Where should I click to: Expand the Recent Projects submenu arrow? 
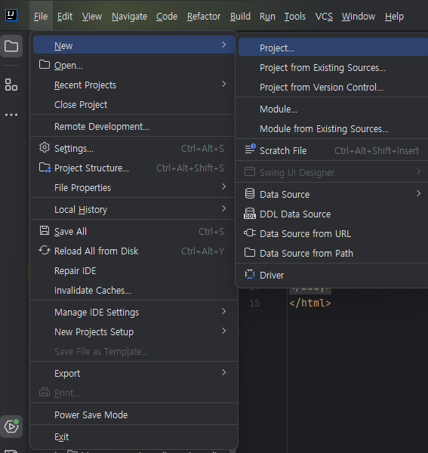[224, 84]
